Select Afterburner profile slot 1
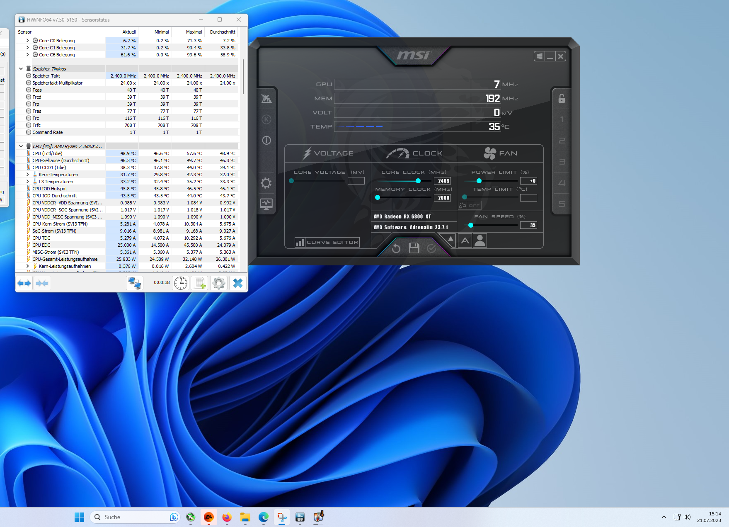The height and width of the screenshot is (527, 729). 562,119
